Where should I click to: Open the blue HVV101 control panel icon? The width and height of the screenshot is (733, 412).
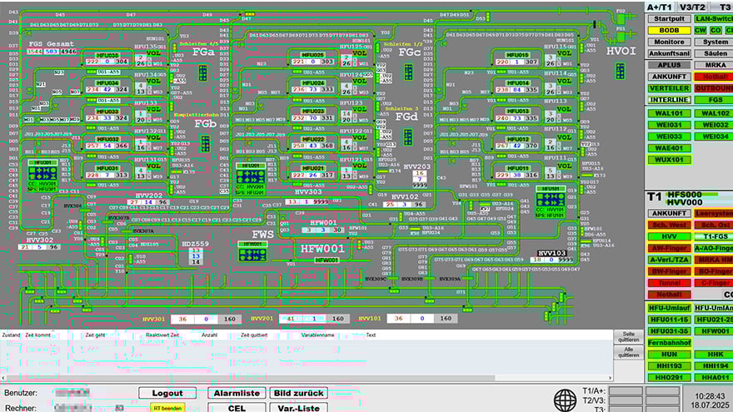click(551, 199)
